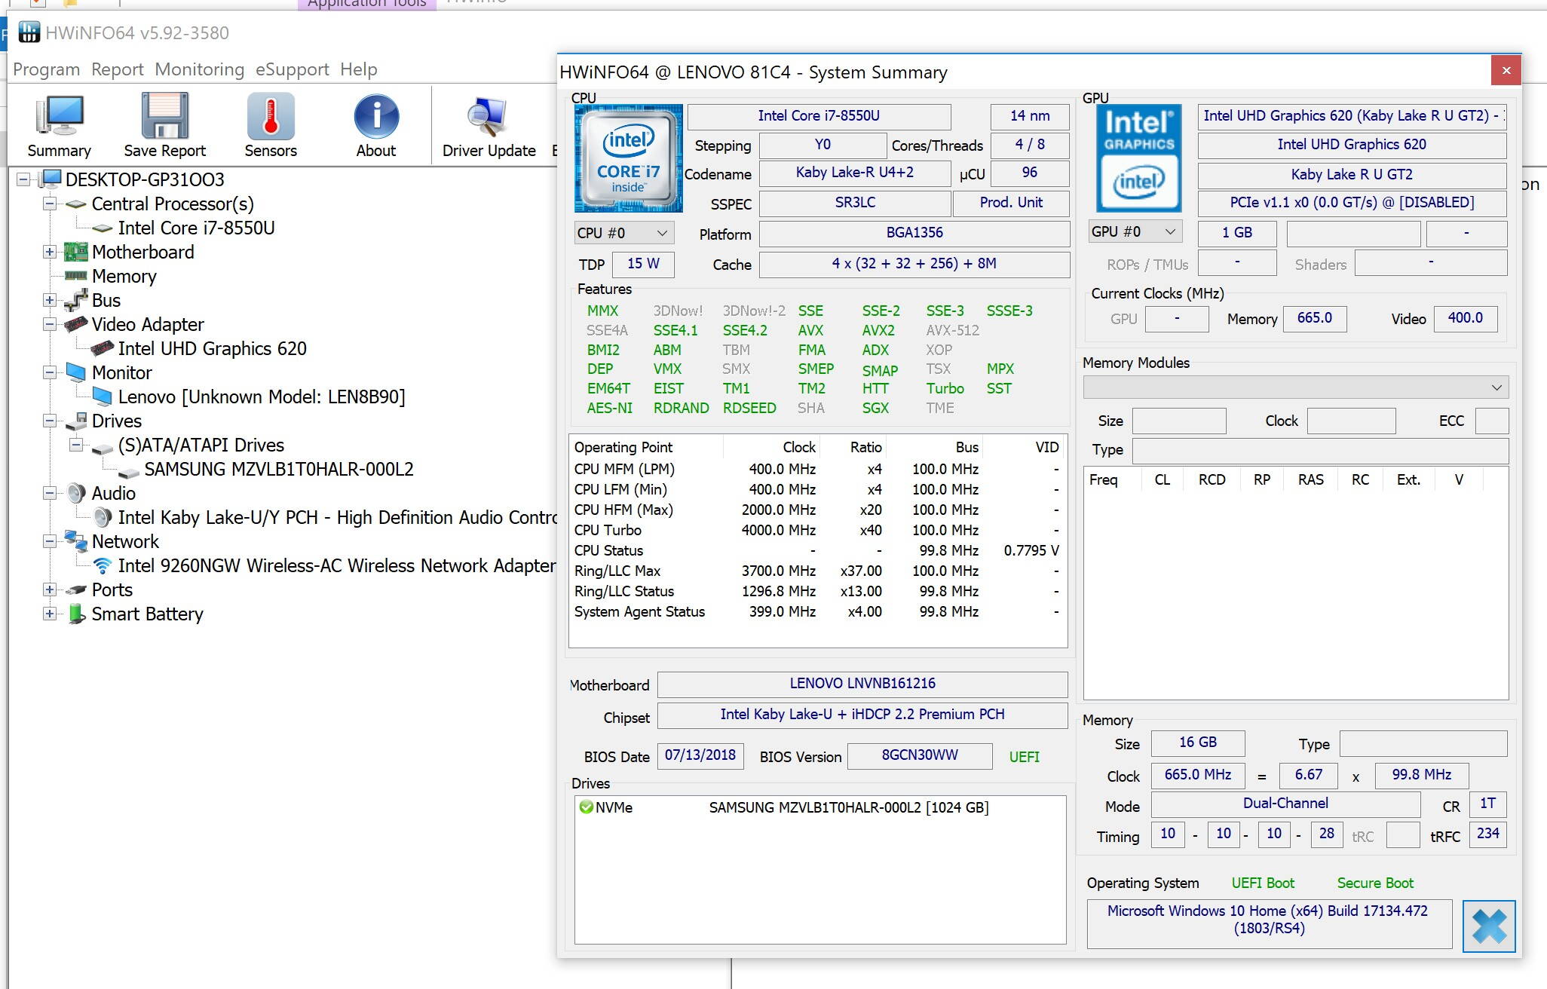Open the Report menu
This screenshot has height=989, width=1547.
coord(117,69)
